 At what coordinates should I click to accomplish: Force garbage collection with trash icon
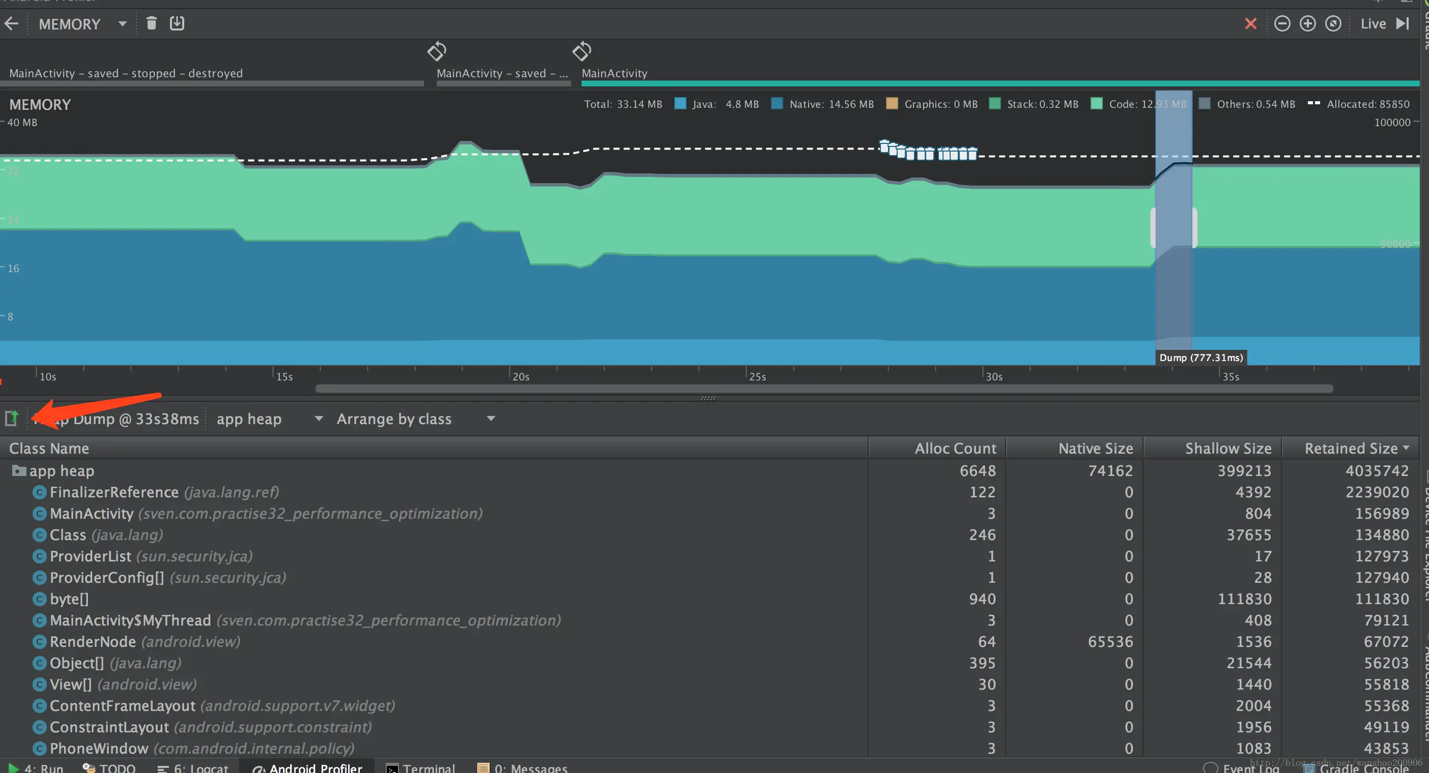(152, 23)
